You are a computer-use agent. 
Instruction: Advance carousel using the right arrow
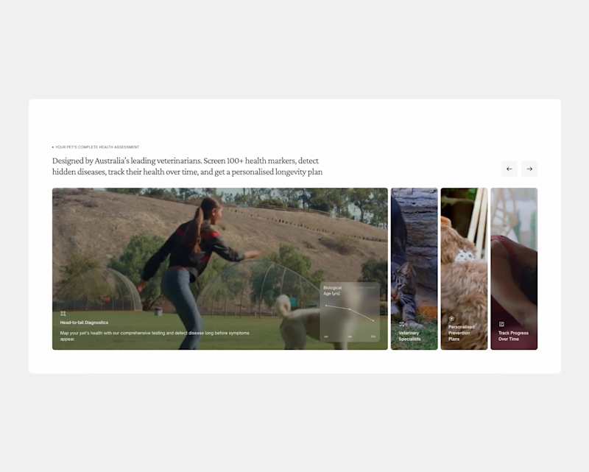click(x=529, y=169)
